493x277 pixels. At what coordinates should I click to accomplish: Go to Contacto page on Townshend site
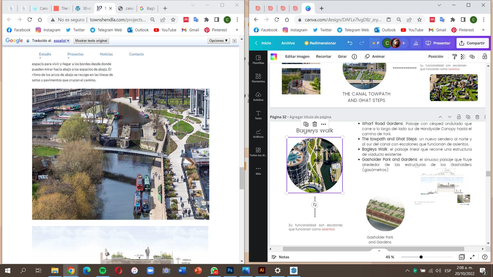[x=136, y=54]
